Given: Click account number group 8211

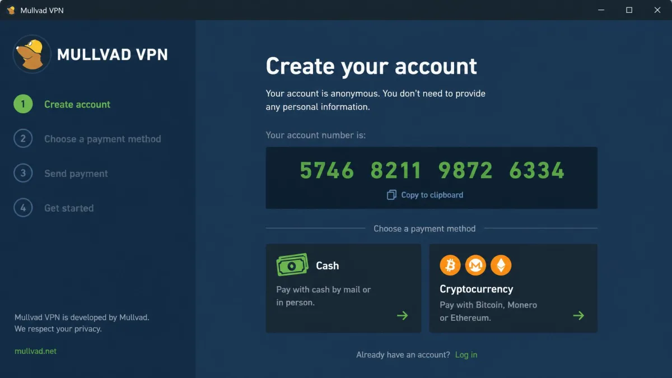Looking at the screenshot, I should coord(396,170).
